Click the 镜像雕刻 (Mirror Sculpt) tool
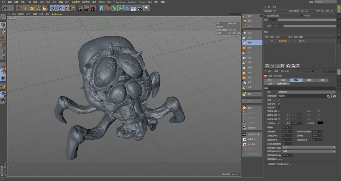The height and width of the screenshot is (181, 341). click(251, 139)
